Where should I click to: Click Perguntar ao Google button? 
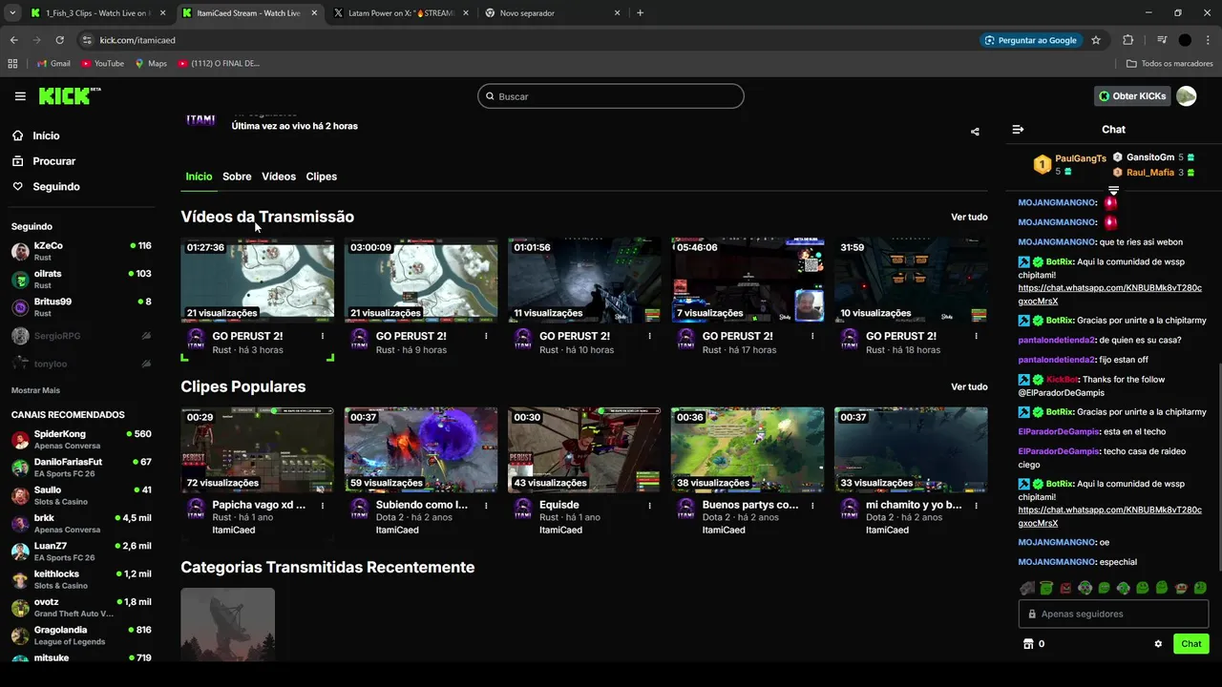pyautogui.click(x=1030, y=40)
